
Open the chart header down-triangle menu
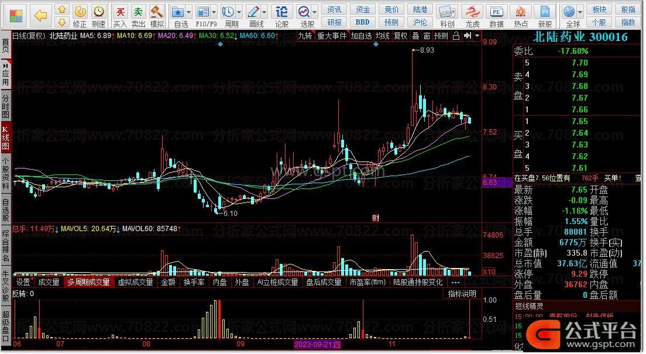(x=477, y=36)
